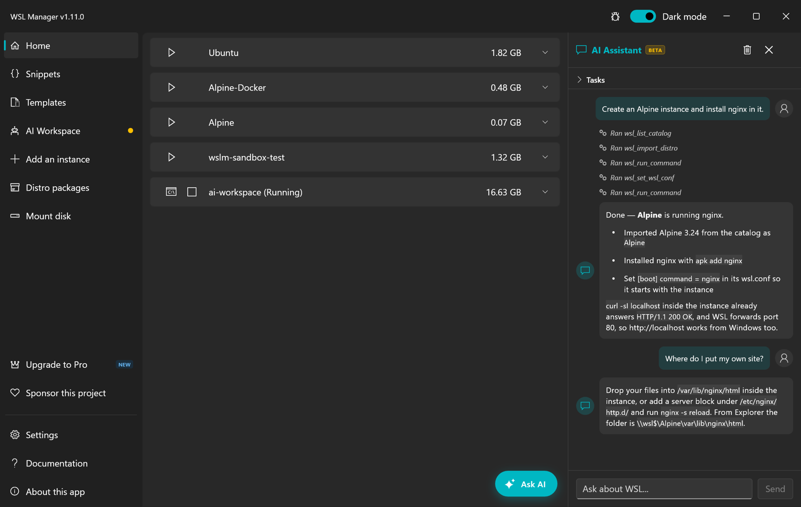This screenshot has height=507, width=801.
Task: Focus the Ask about WSL input field
Action: (664, 489)
